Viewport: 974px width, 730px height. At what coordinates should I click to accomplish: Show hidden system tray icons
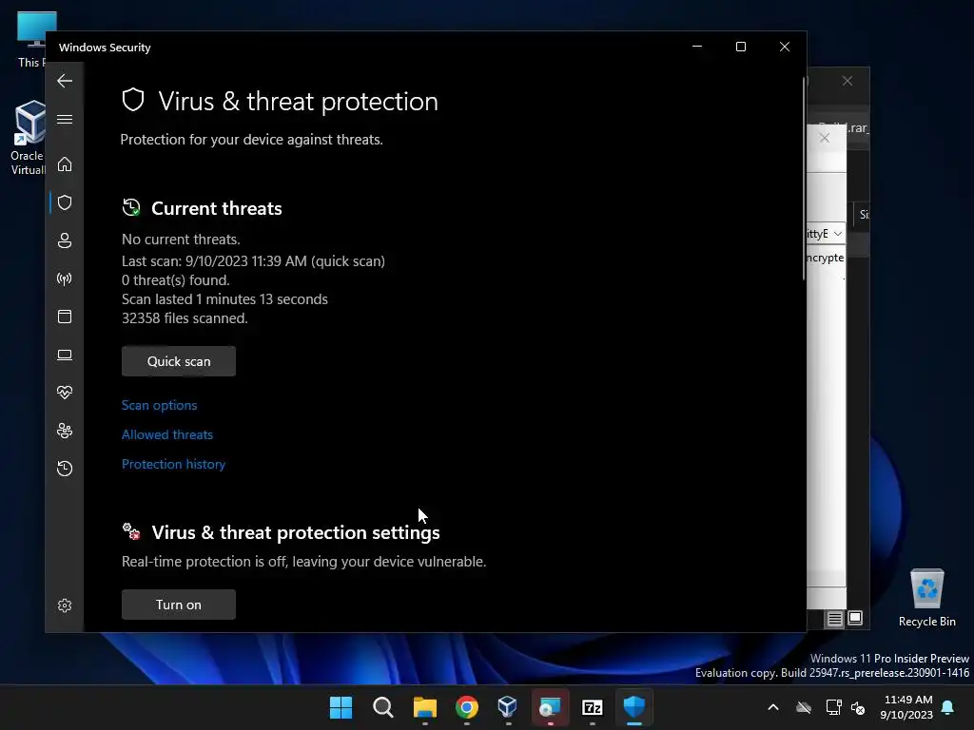click(x=773, y=707)
